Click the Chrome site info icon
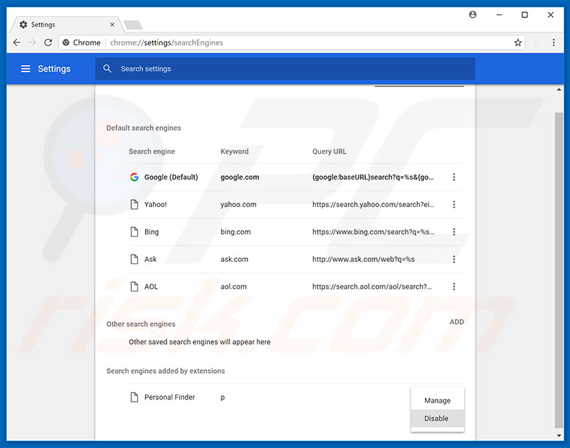570x448 pixels. (x=66, y=43)
